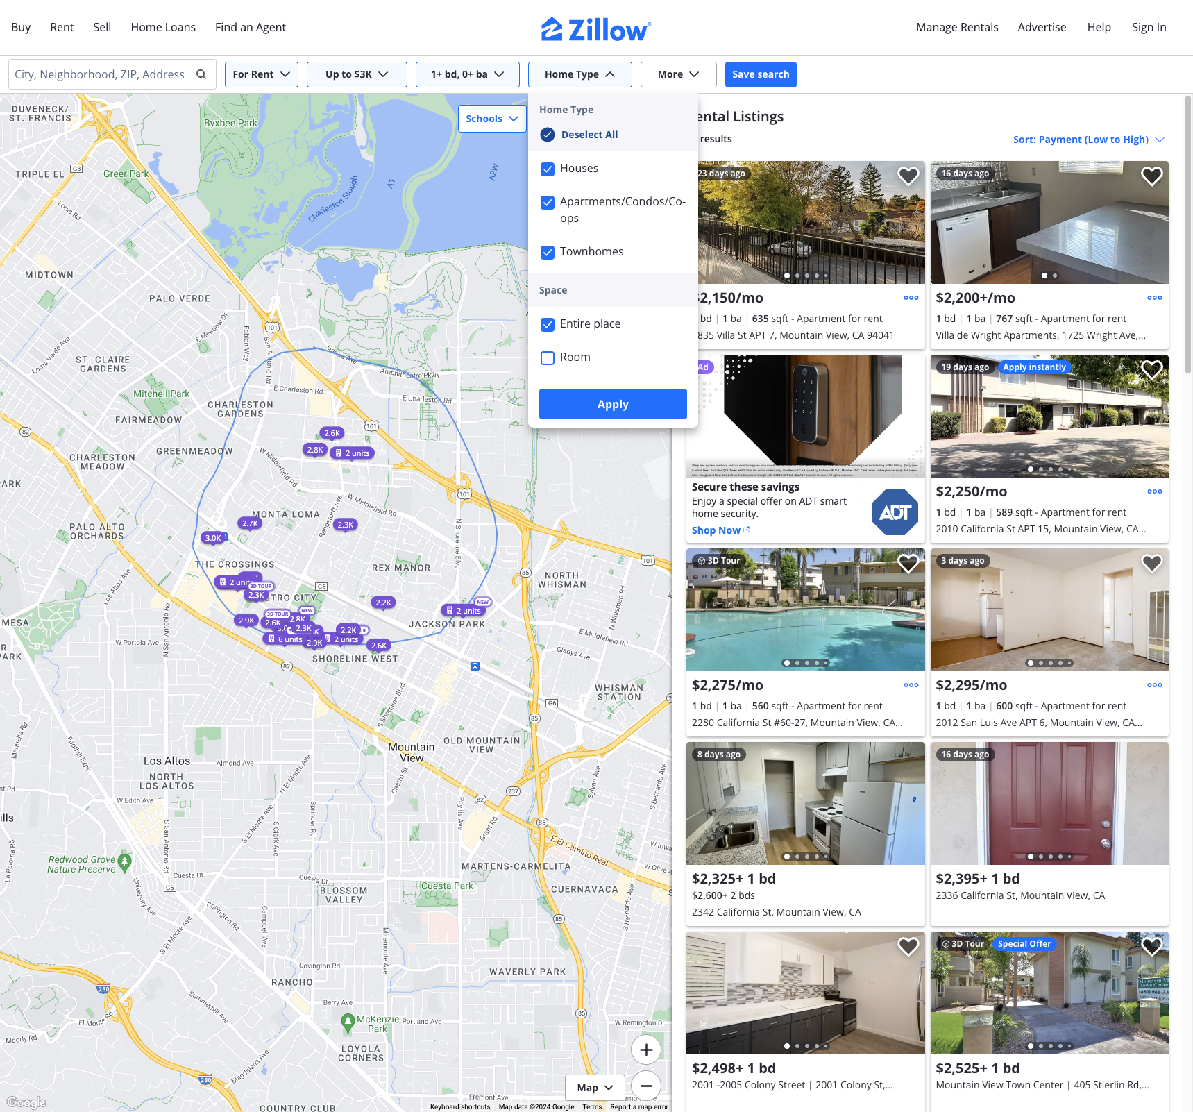Open the For Rent dropdown
The width and height of the screenshot is (1193, 1112).
pos(262,74)
